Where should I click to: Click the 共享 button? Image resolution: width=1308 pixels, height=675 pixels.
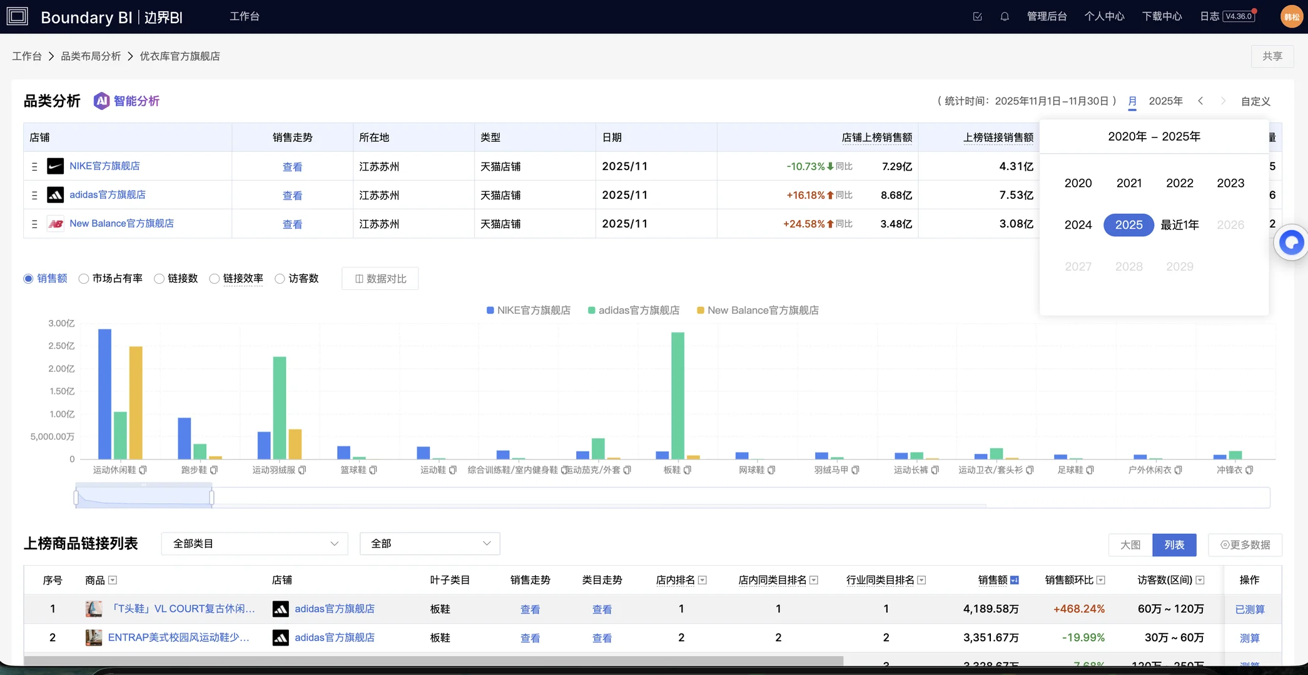click(1272, 56)
